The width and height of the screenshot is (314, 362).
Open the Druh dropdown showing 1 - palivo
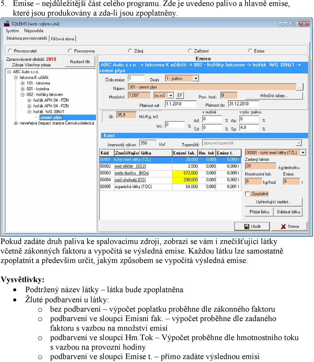196,78
